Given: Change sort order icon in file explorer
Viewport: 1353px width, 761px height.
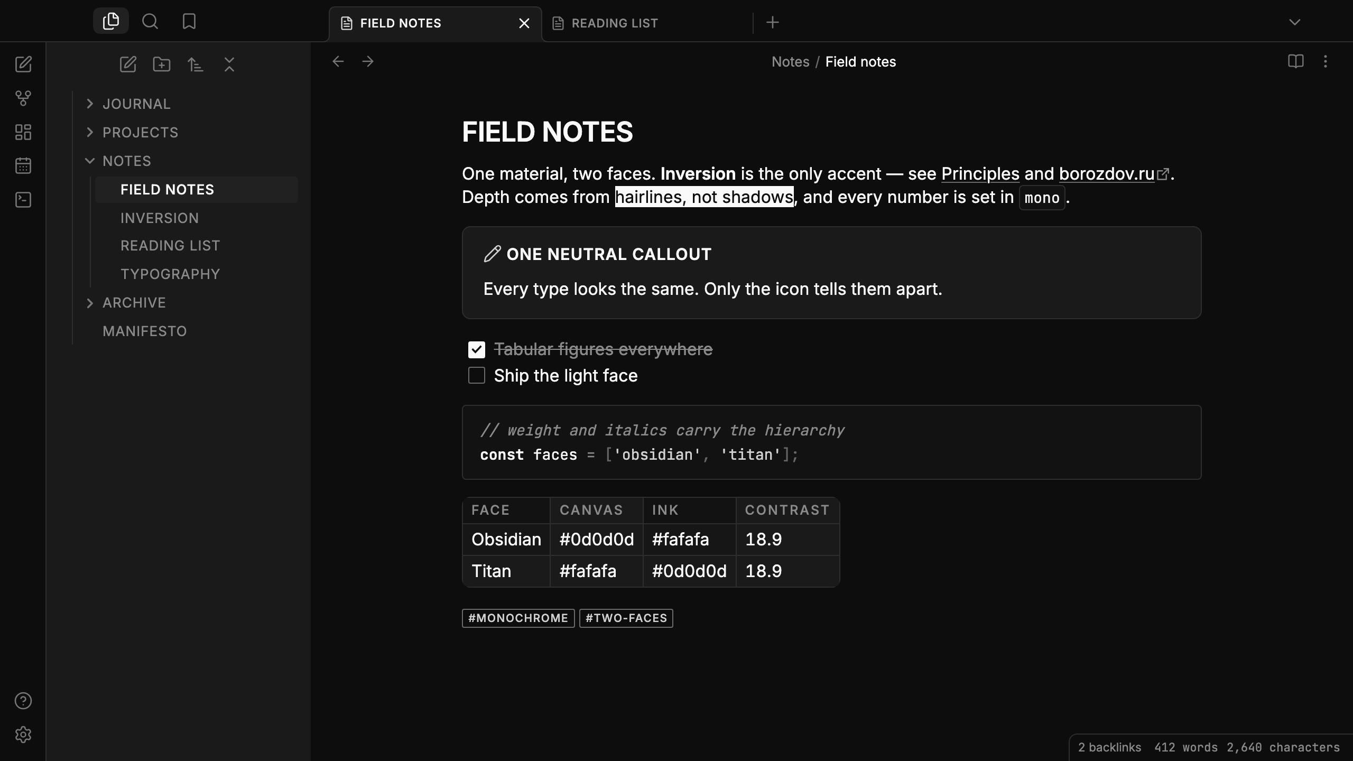Looking at the screenshot, I should point(196,64).
